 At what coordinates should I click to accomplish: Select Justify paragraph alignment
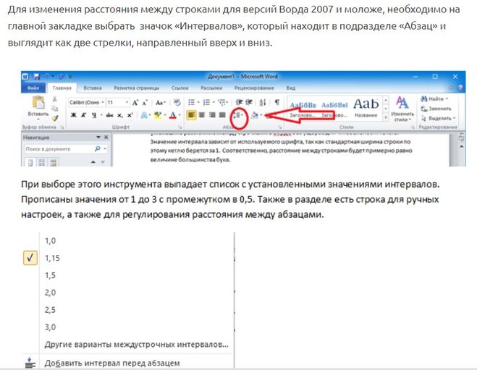click(x=222, y=115)
